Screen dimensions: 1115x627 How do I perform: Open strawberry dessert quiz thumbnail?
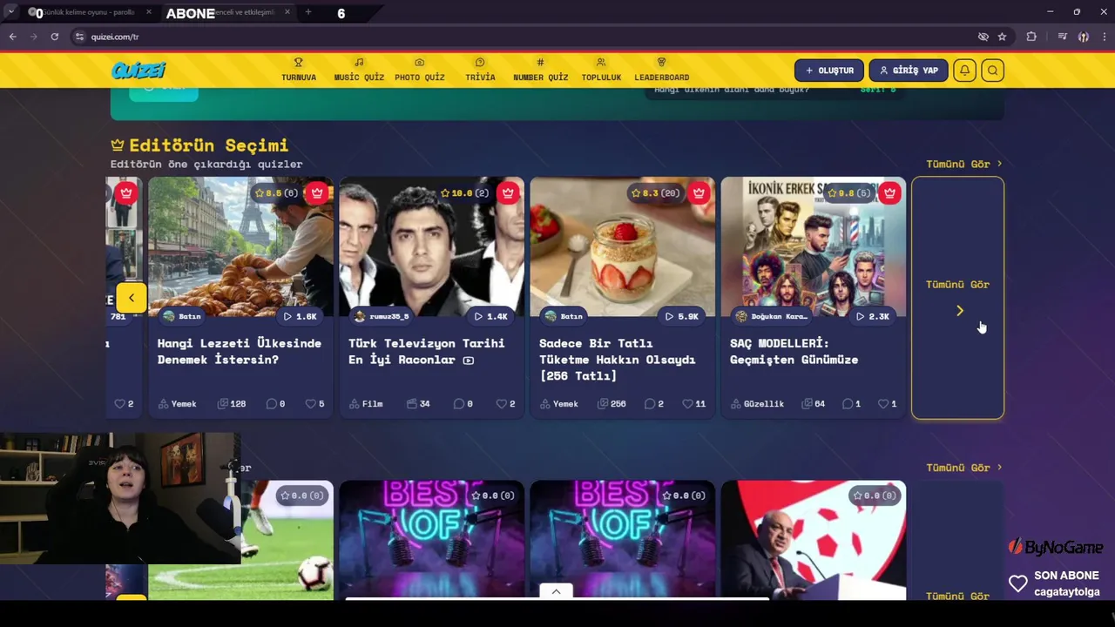point(622,246)
